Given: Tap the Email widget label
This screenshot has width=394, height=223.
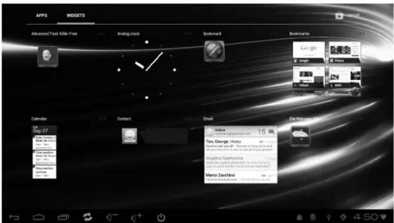Looking at the screenshot, I should tap(208, 119).
